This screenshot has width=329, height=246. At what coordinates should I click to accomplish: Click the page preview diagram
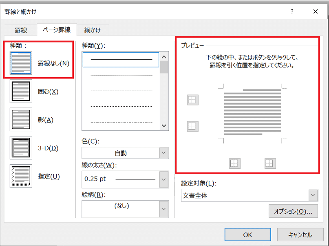coord(252,114)
